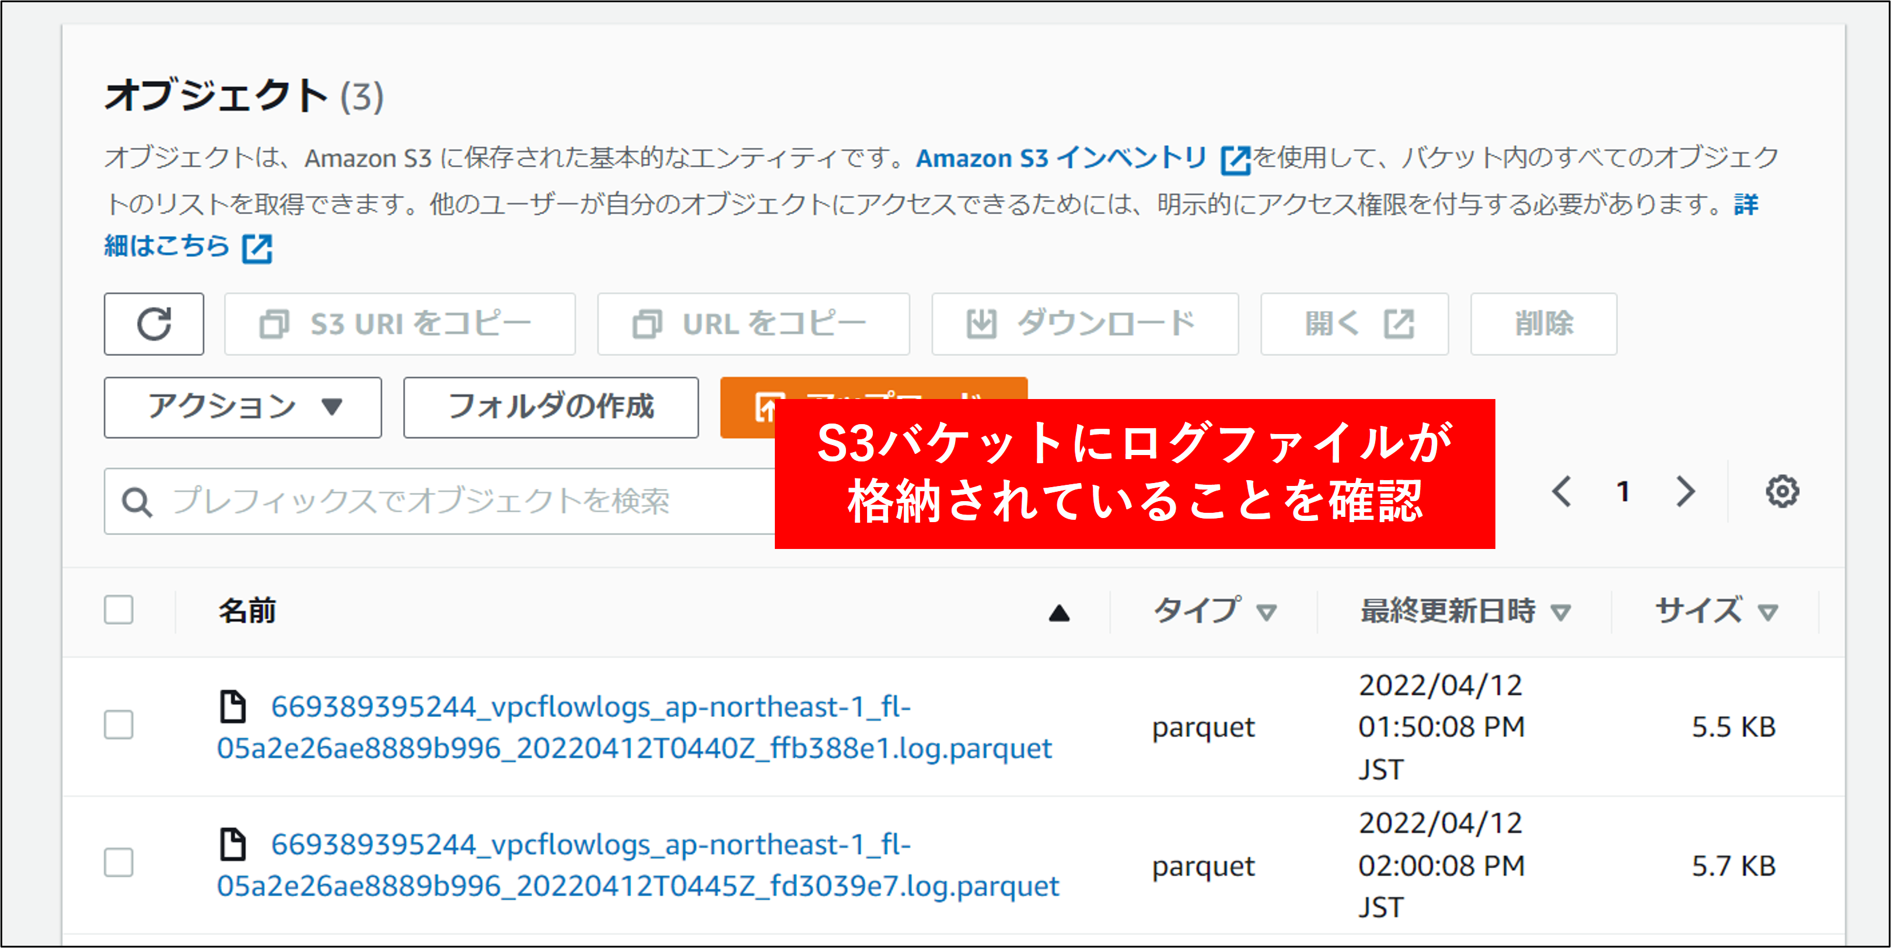The image size is (1891, 948).
Task: Check the fd3039e7.log.parquet row checkbox
Action: 118,863
